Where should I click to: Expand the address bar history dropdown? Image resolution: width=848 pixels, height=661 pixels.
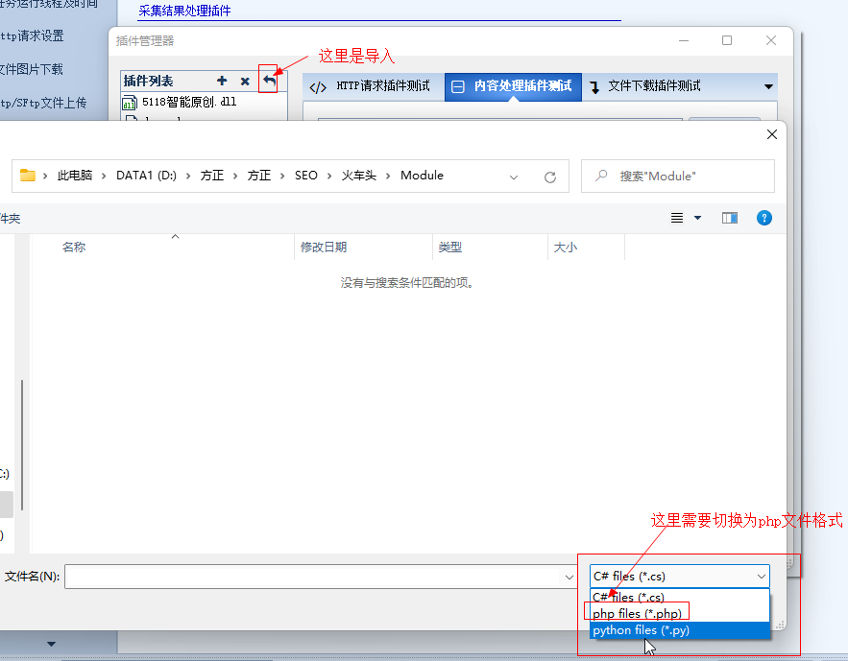pos(514,177)
